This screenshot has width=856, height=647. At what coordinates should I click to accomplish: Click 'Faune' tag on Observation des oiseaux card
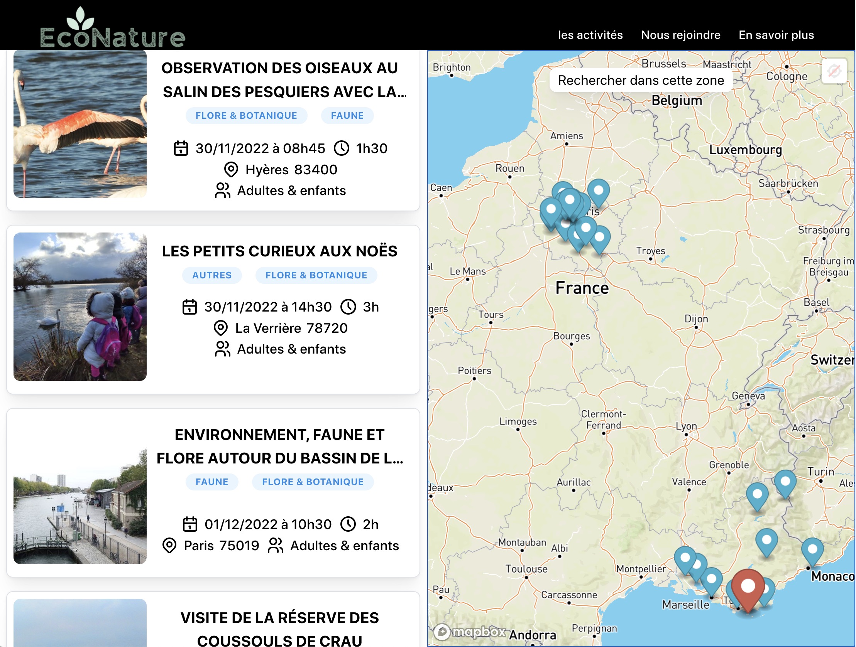347,116
